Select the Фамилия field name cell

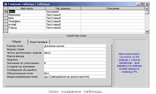27,15
